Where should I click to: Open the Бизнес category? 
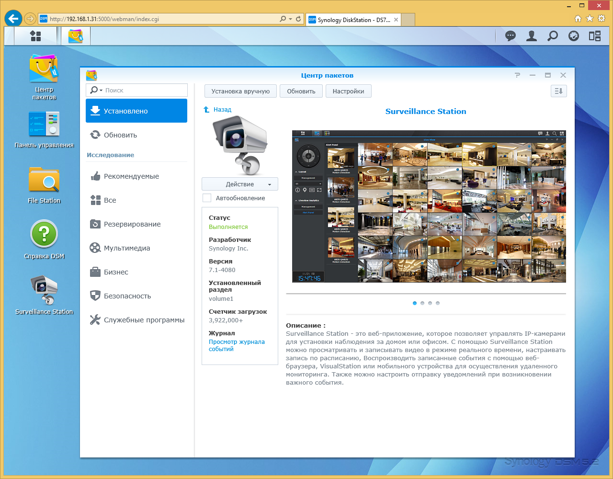tap(136, 272)
